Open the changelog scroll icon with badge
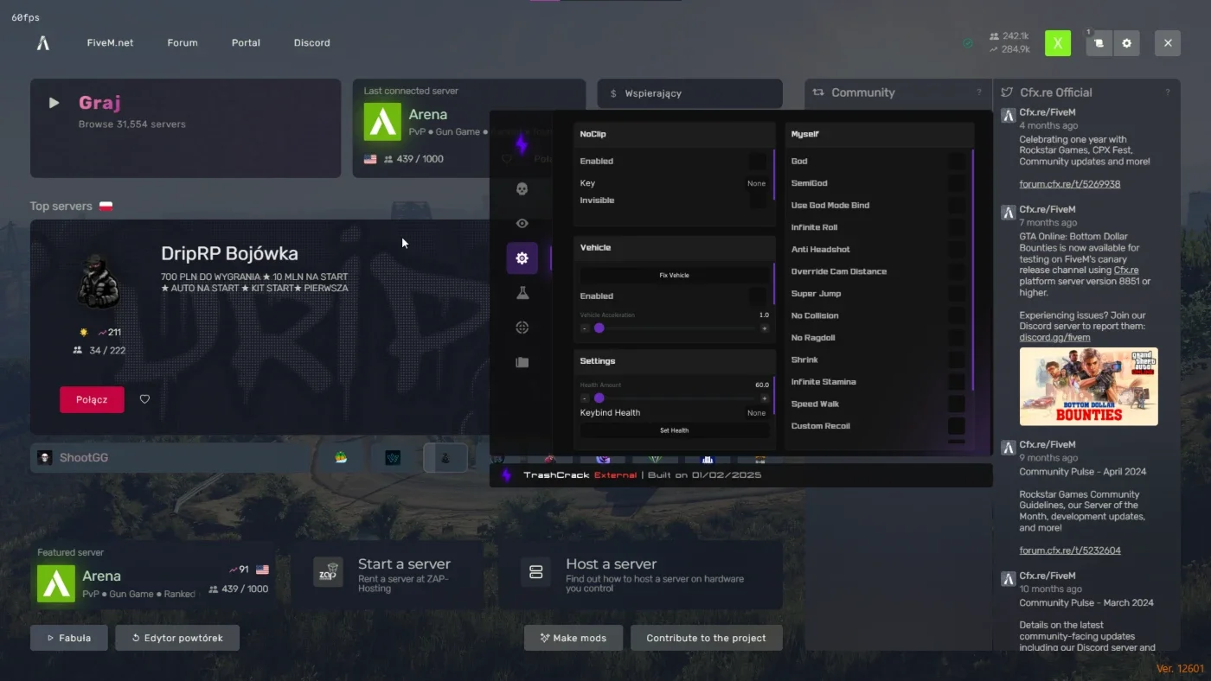This screenshot has height=681, width=1211. [1099, 43]
